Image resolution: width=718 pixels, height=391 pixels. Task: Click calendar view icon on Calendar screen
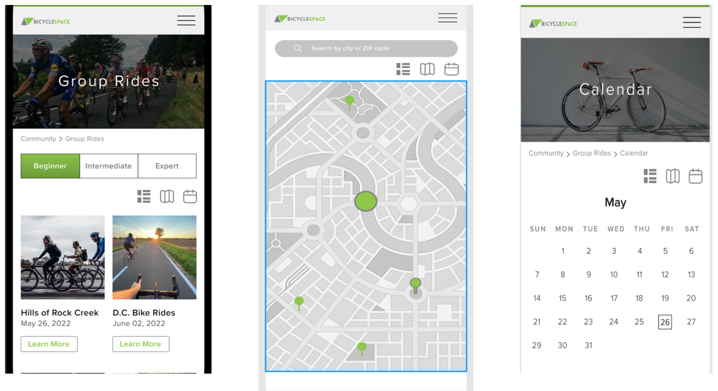coord(696,176)
